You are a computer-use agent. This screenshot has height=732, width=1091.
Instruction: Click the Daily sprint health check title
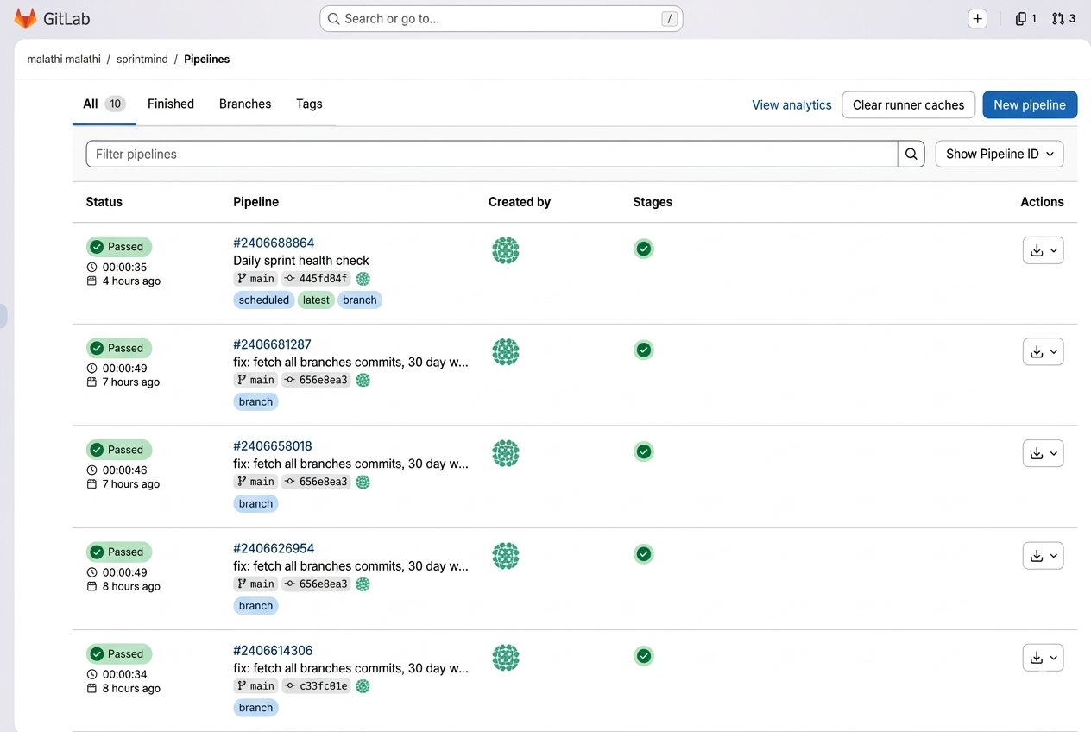coord(301,261)
